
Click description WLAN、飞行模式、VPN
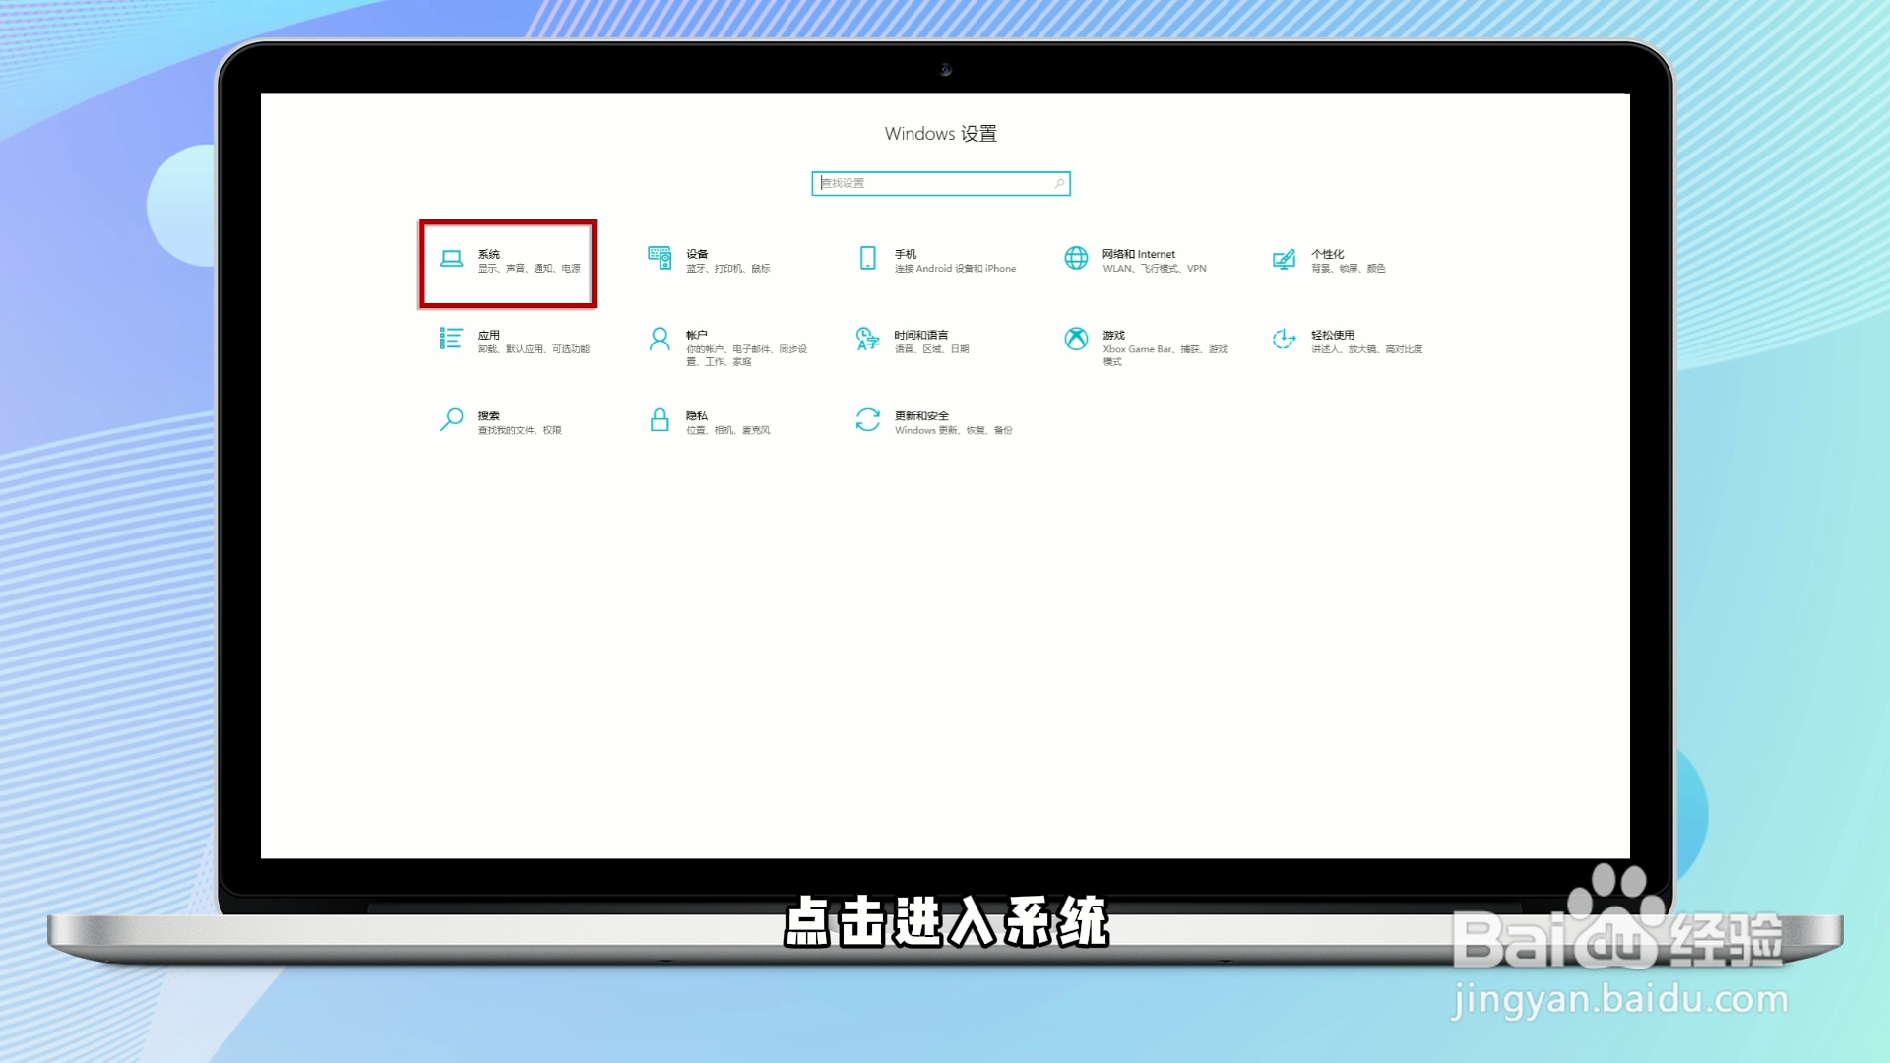pos(1155,269)
